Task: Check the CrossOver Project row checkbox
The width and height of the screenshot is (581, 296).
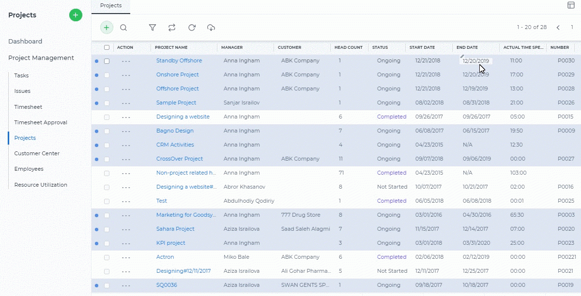Action: pyautogui.click(x=107, y=160)
